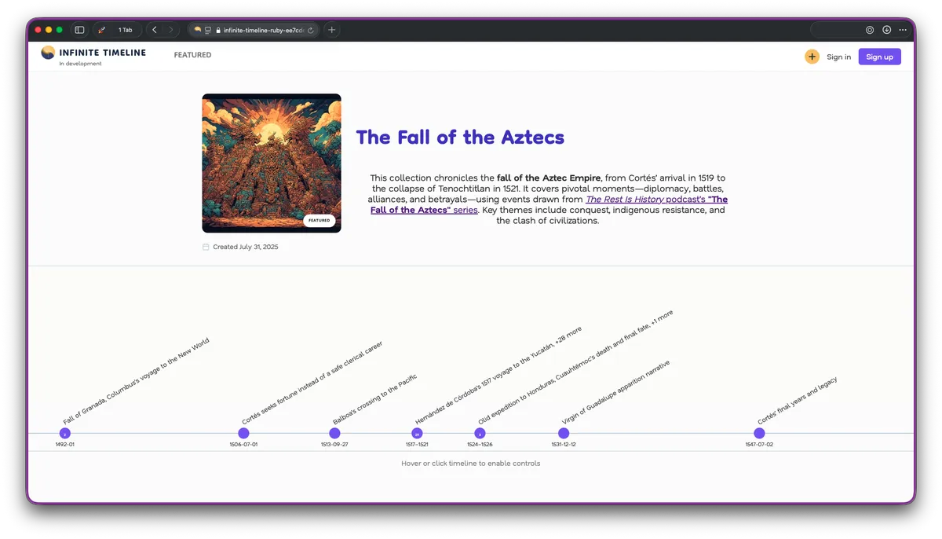Click the Sign up button
This screenshot has width=942, height=539.
click(x=879, y=57)
